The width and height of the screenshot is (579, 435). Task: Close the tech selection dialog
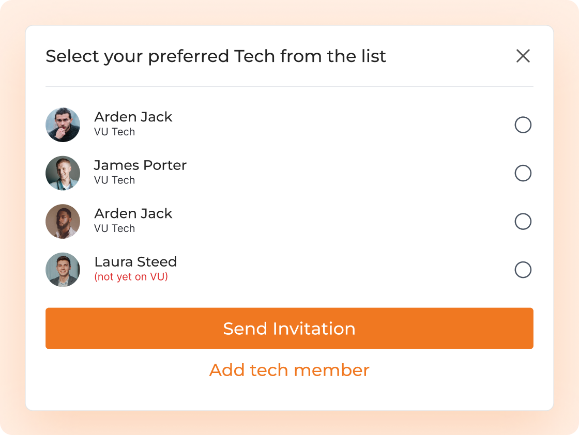523,56
